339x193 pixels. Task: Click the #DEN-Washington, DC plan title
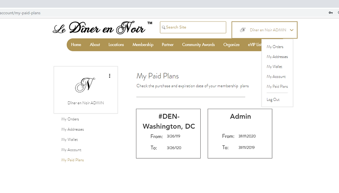pos(169,121)
